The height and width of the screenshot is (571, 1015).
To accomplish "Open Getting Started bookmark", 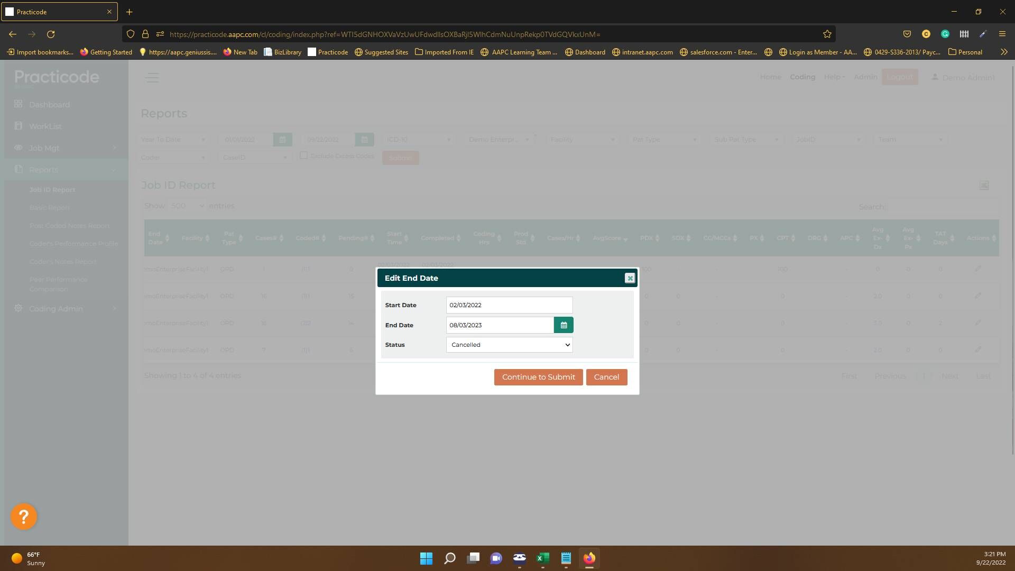I will pos(106,52).
